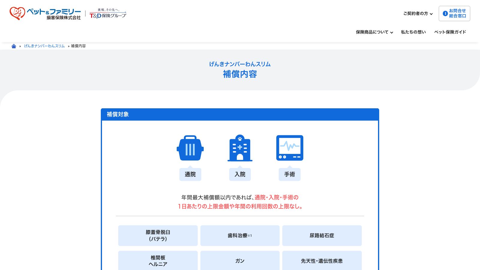Open the T&D保険グループ logo link
The image size is (480, 270).
coord(108,13)
